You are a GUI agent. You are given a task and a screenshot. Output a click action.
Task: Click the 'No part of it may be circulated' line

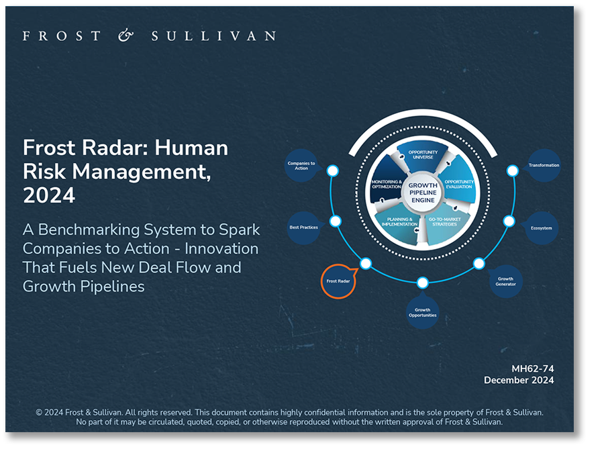click(289, 422)
